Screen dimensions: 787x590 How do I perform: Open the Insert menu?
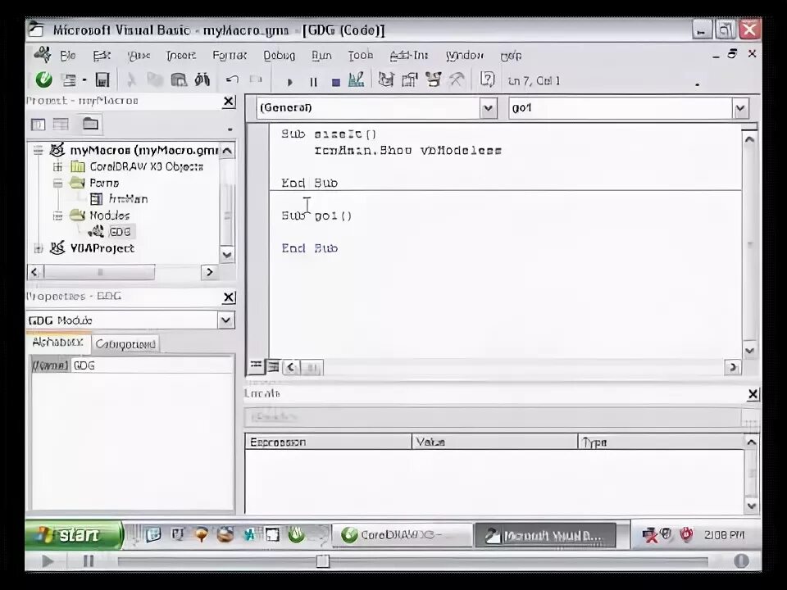(181, 56)
